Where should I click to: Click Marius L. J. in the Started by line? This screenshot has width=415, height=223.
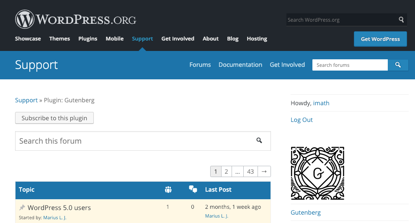55,218
